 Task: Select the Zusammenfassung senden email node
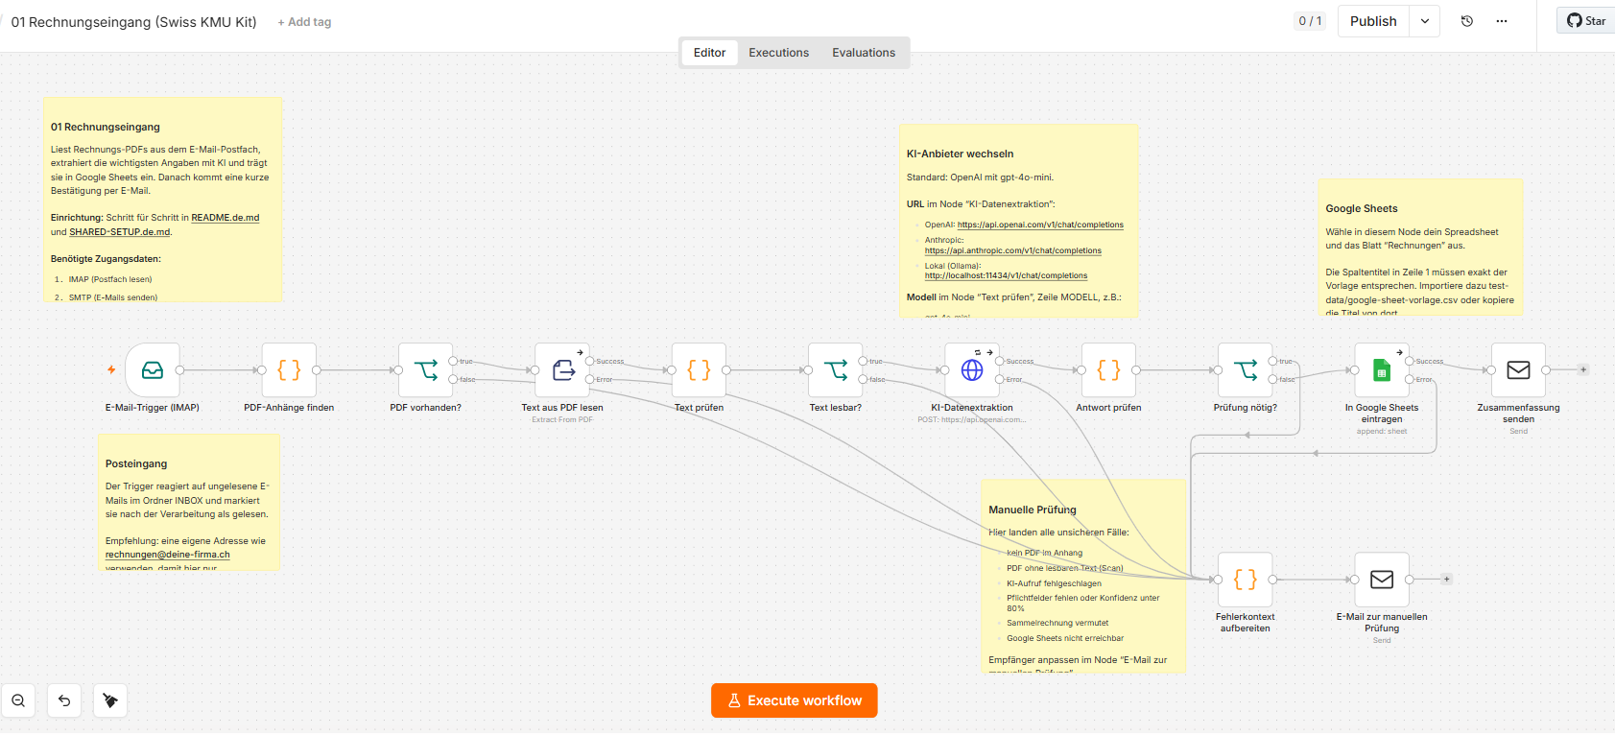[x=1518, y=370]
